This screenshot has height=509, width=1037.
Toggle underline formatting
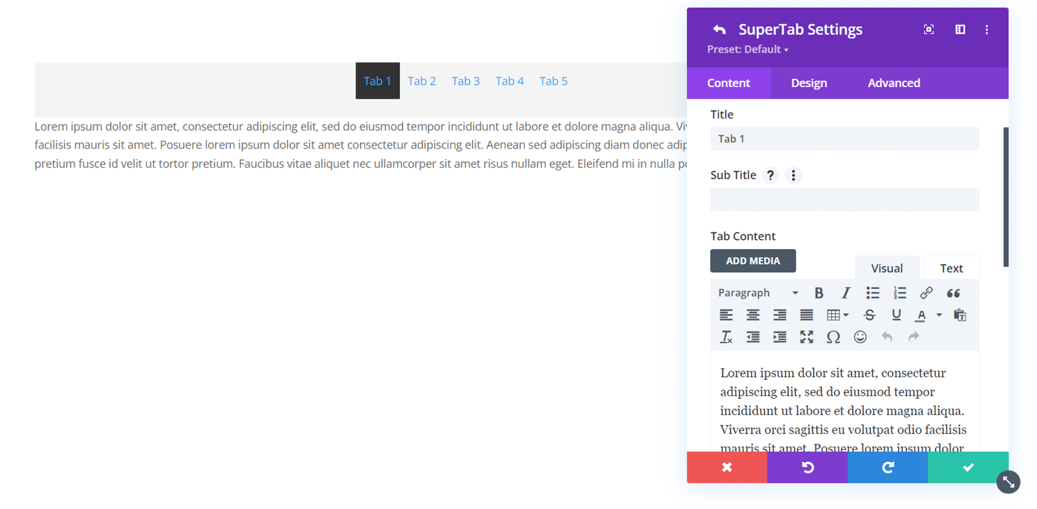(x=896, y=315)
